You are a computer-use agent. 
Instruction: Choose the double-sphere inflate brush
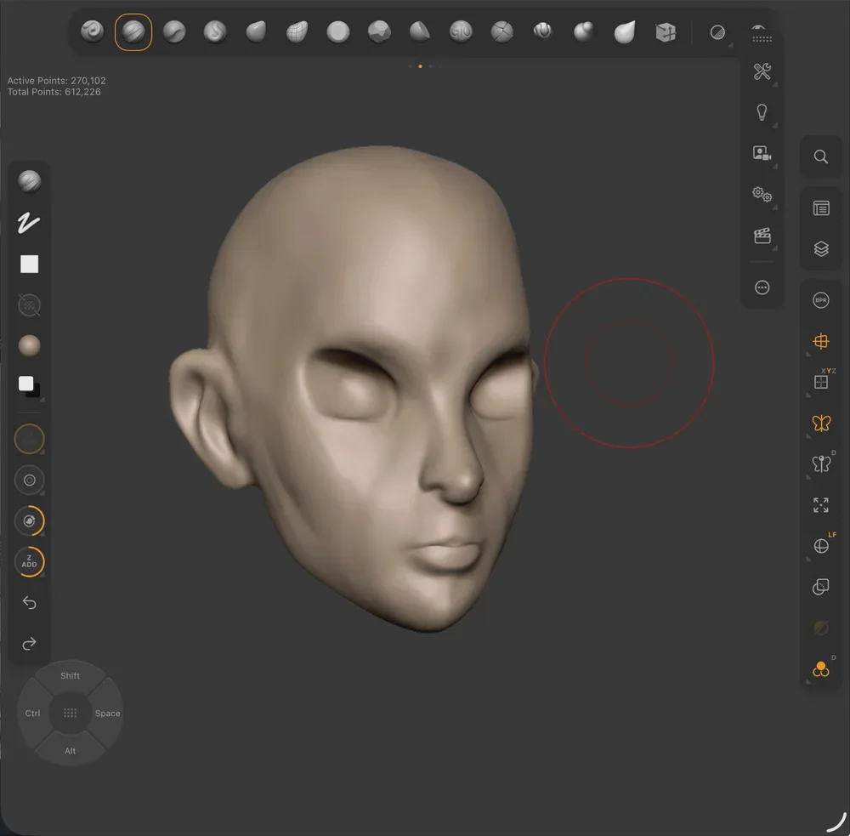[584, 32]
